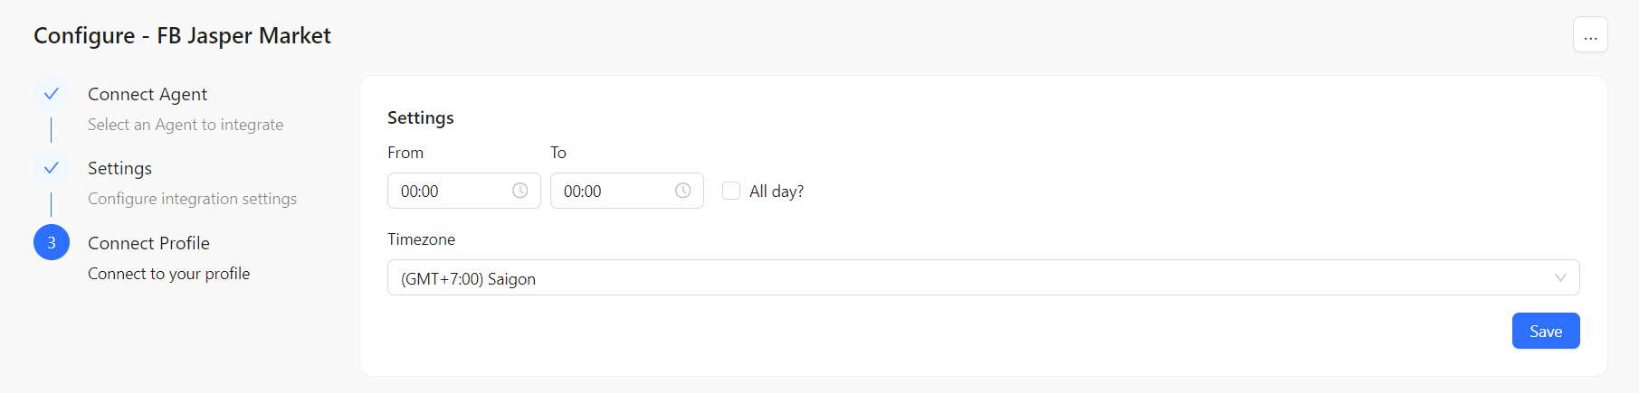Click the clock icon in From field
Viewport: 1639px width, 393px height.
point(519,191)
